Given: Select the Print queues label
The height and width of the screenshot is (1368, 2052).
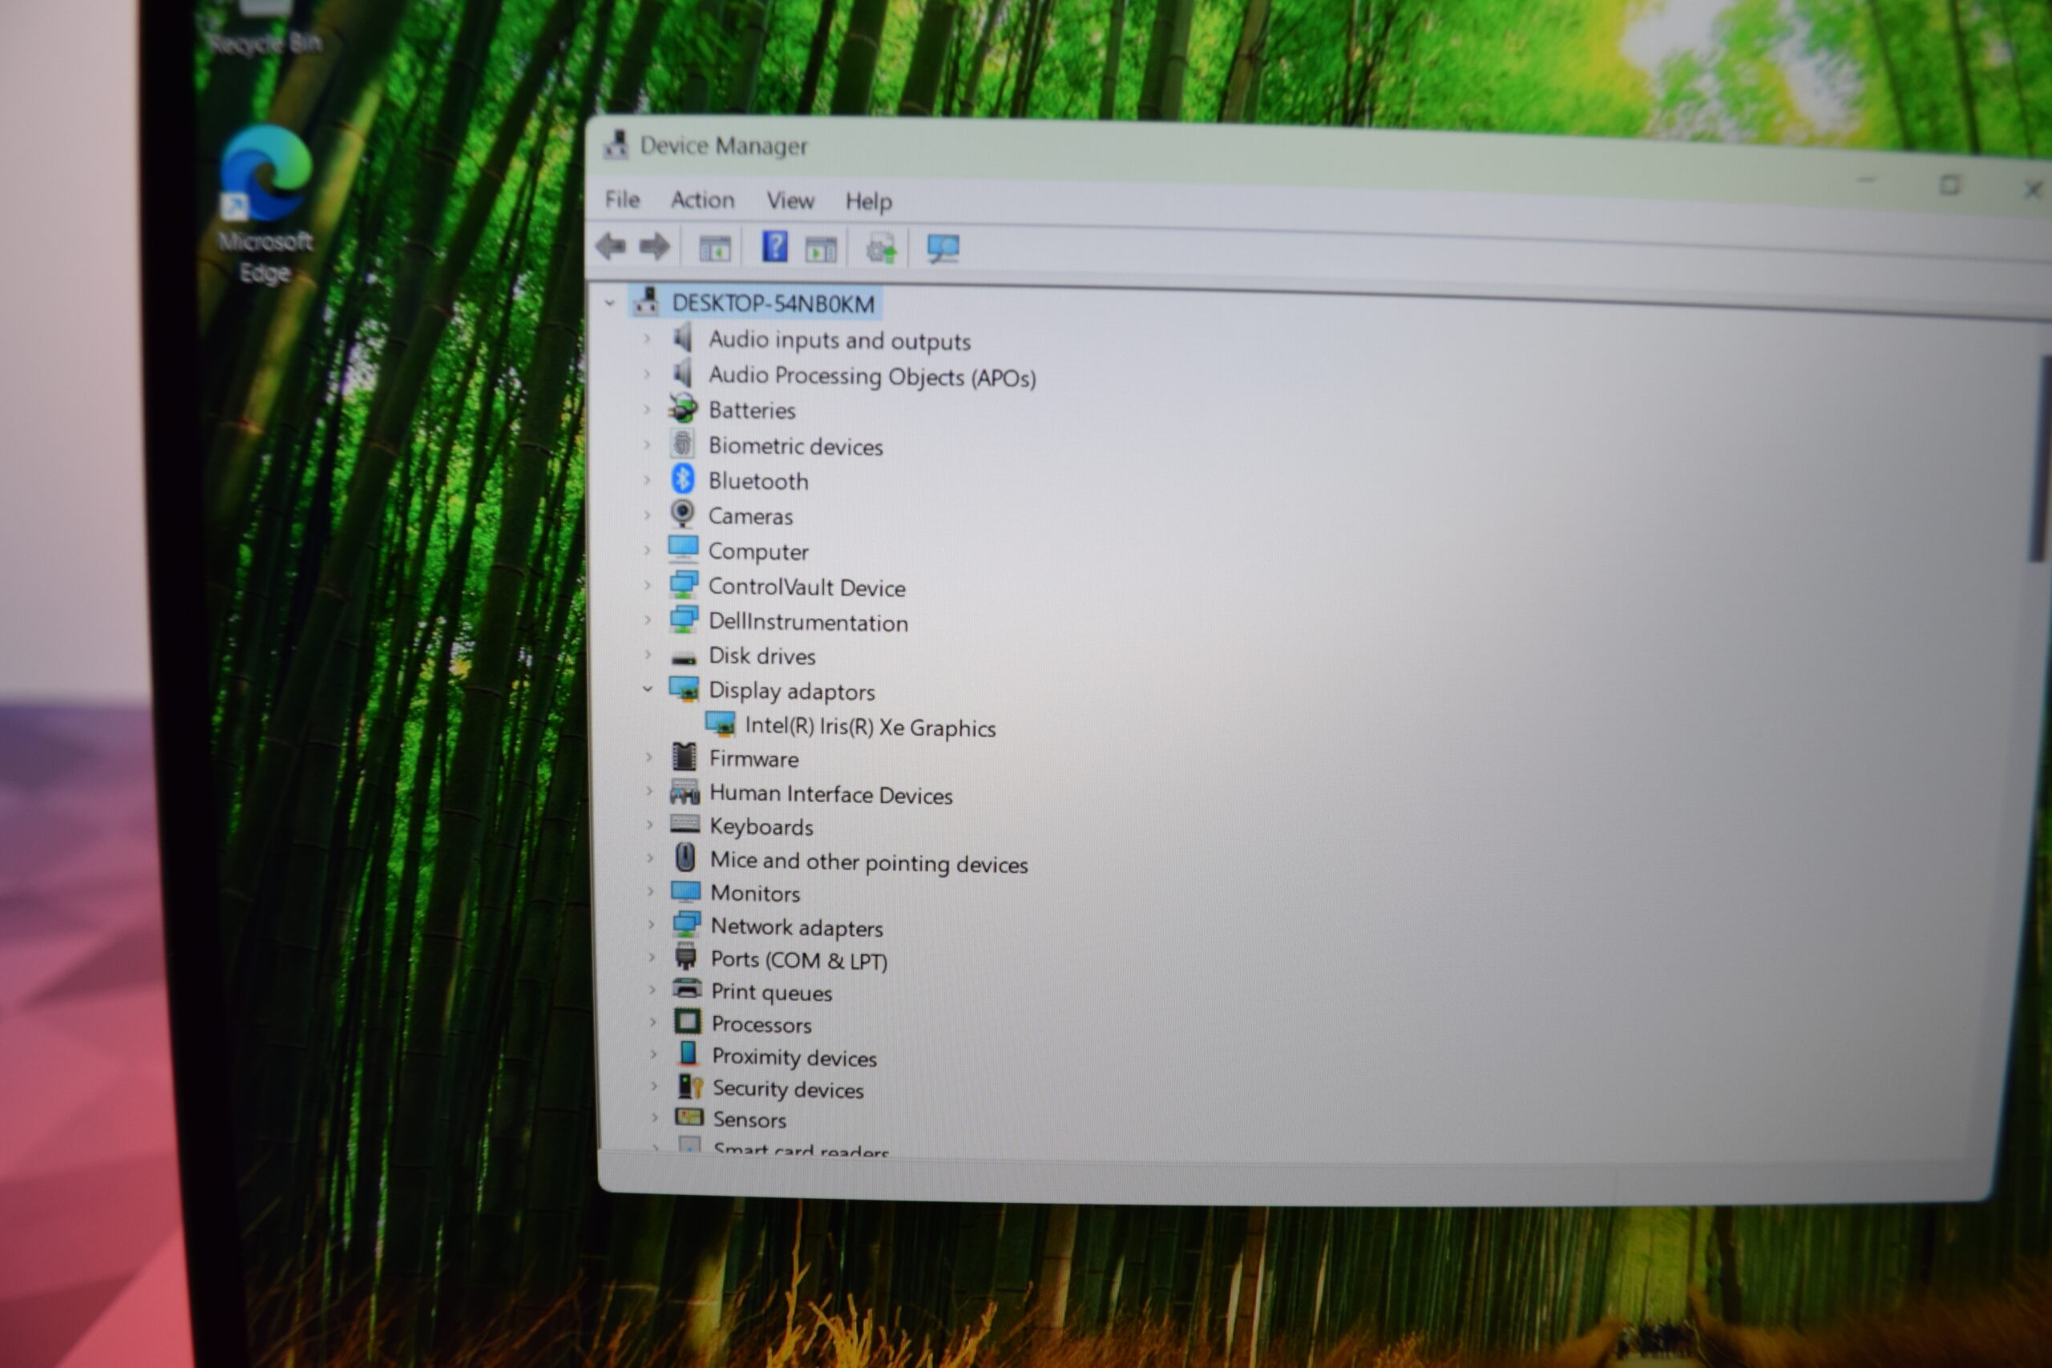Looking at the screenshot, I should (x=771, y=992).
